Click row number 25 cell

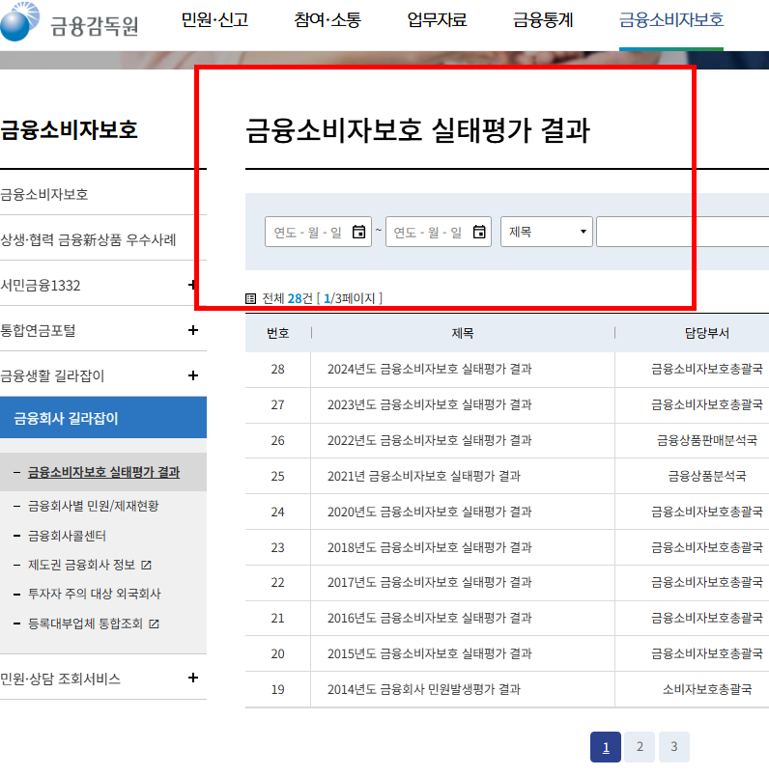point(278,476)
